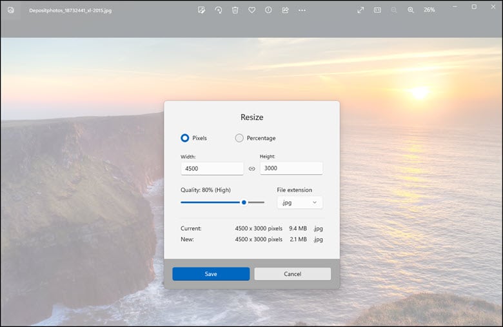Close the Photos window
503x327 pixels.
click(493, 6)
